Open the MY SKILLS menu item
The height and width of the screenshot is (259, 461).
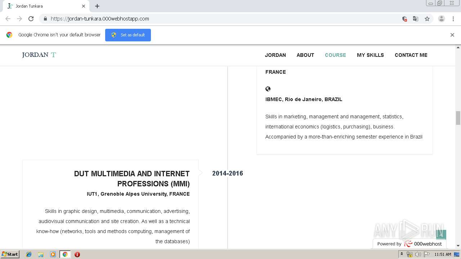370,55
